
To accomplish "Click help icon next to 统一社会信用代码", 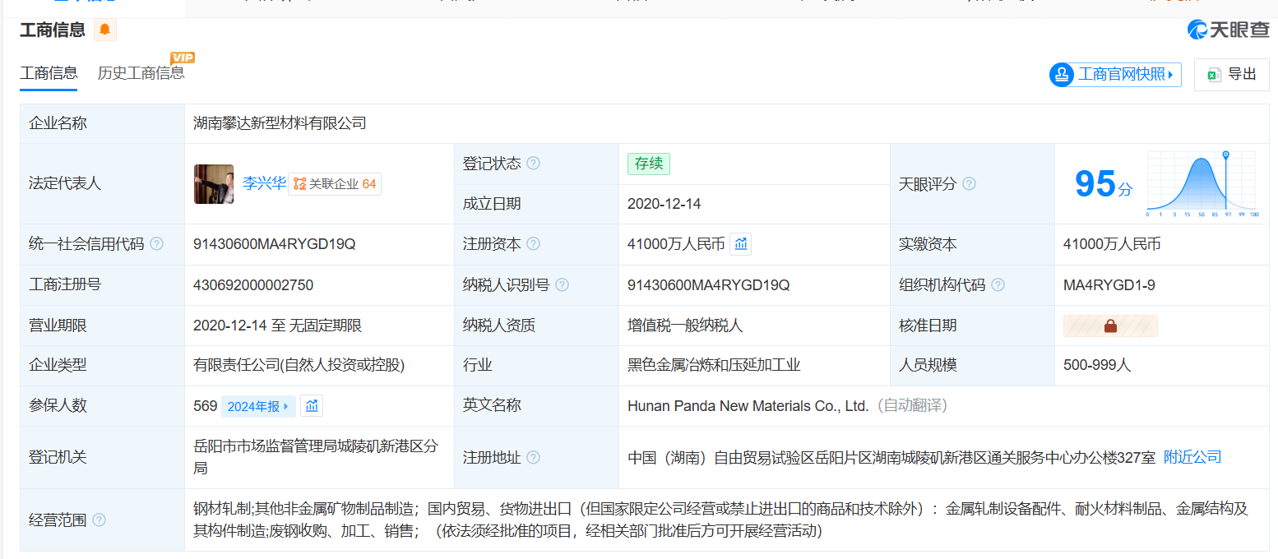I will tap(156, 244).
